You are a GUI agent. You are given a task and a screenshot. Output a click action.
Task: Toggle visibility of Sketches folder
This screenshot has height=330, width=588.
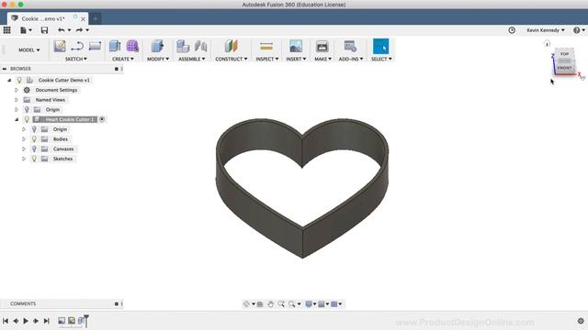pyautogui.click(x=34, y=159)
